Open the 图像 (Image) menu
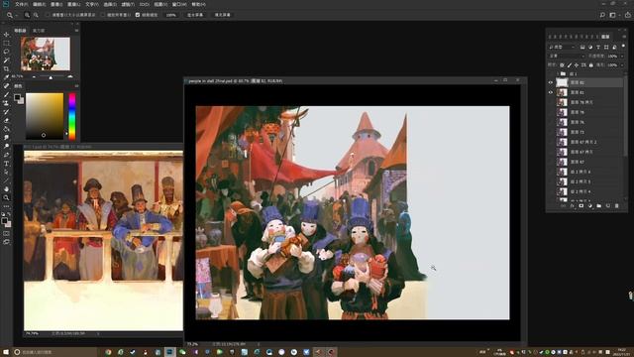 56,4
